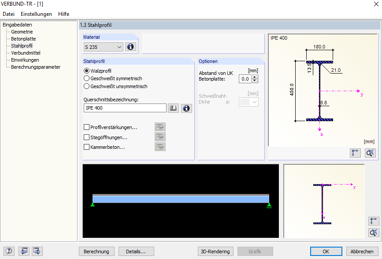Start calculation with the Berechnung button

pos(96,251)
